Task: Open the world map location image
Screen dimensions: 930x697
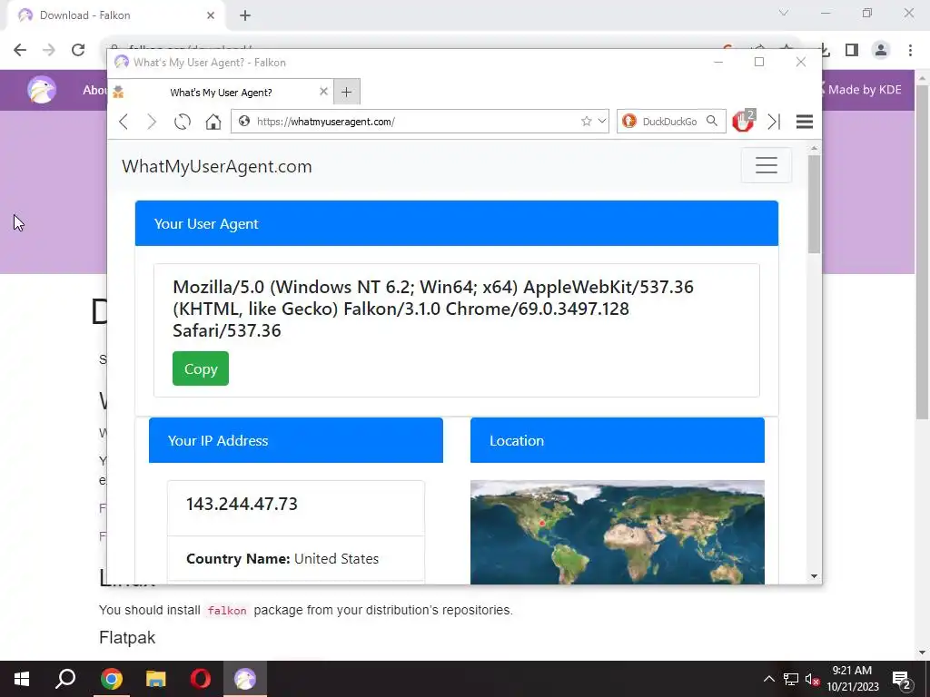Action: point(617,532)
